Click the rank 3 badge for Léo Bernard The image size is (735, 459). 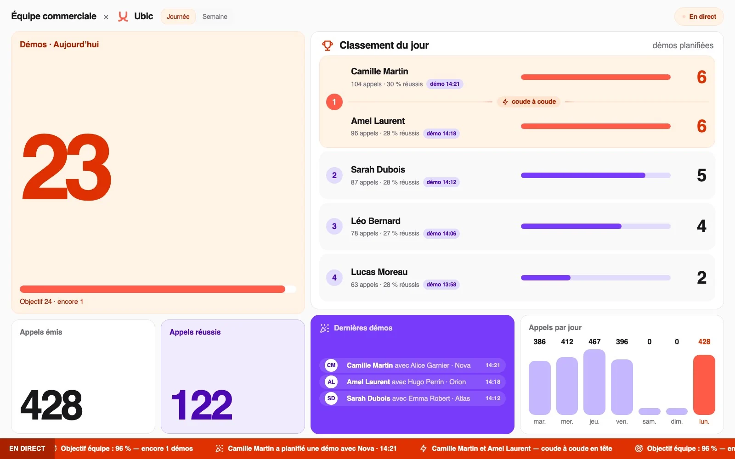click(334, 226)
